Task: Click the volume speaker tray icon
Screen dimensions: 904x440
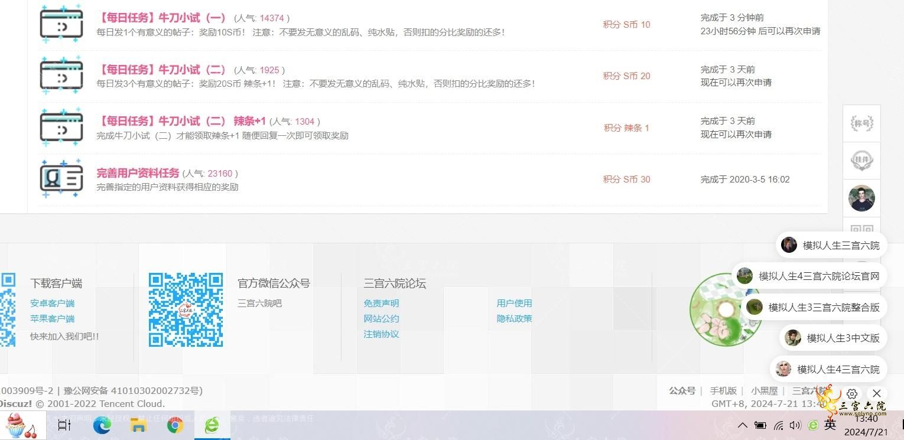Action: pos(795,425)
